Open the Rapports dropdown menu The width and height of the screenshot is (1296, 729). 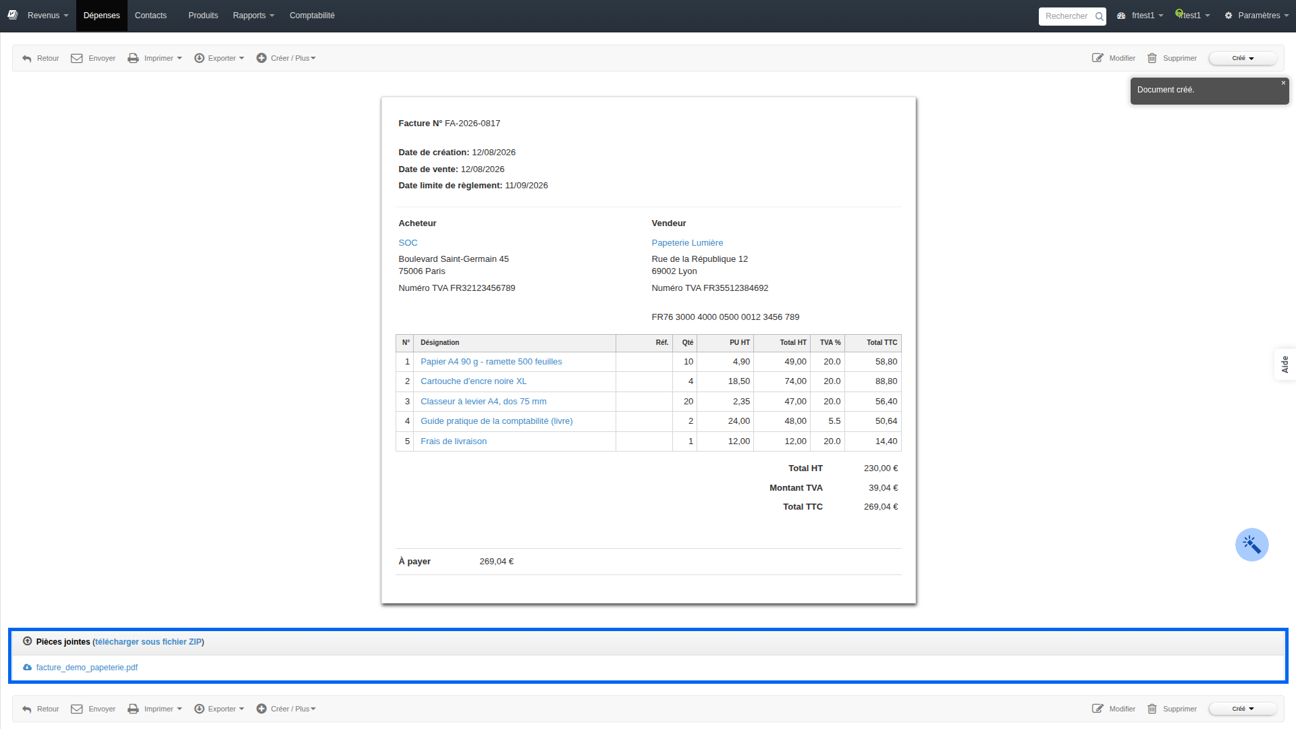pos(253,16)
